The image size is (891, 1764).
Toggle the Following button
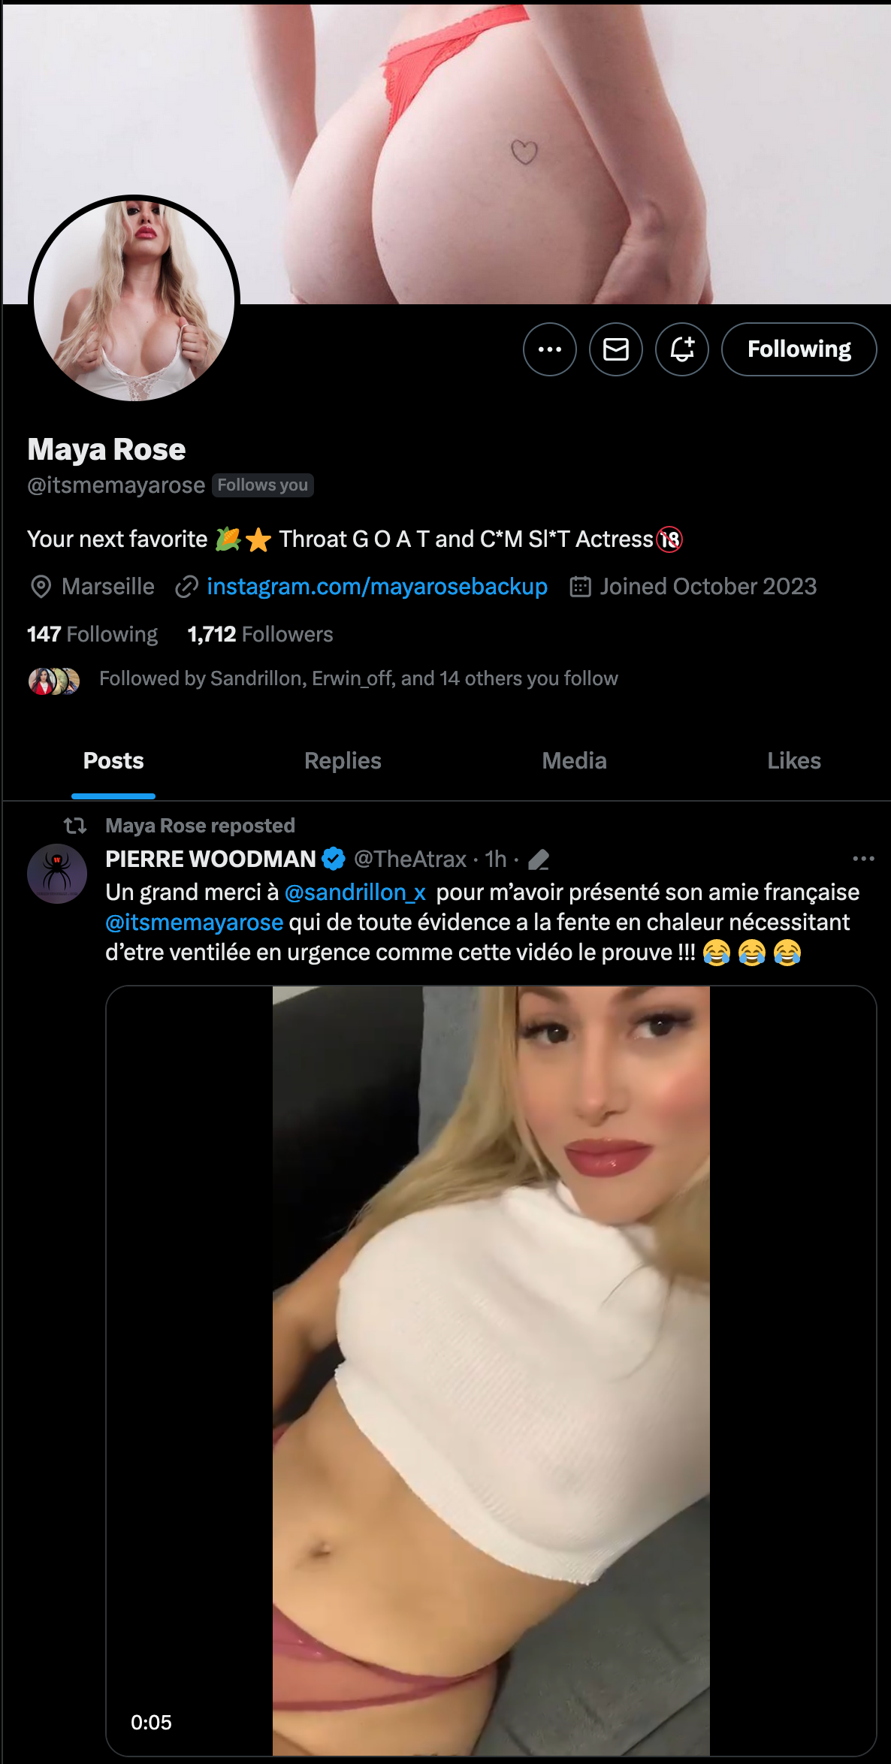click(x=799, y=349)
